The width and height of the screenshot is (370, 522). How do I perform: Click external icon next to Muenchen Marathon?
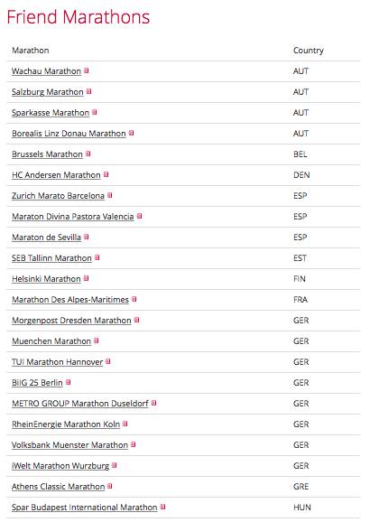[97, 340]
